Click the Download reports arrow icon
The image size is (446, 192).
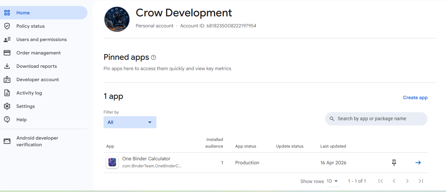(7, 66)
